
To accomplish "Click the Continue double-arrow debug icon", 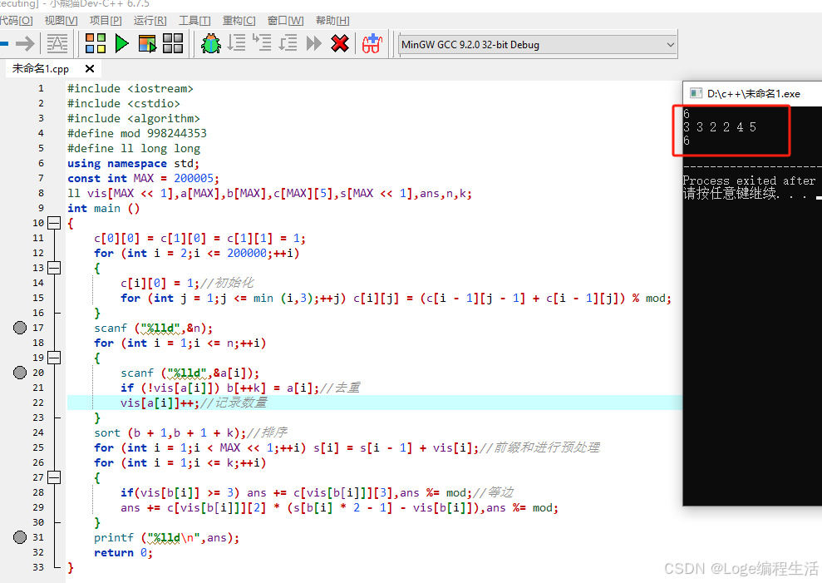I will coord(313,43).
